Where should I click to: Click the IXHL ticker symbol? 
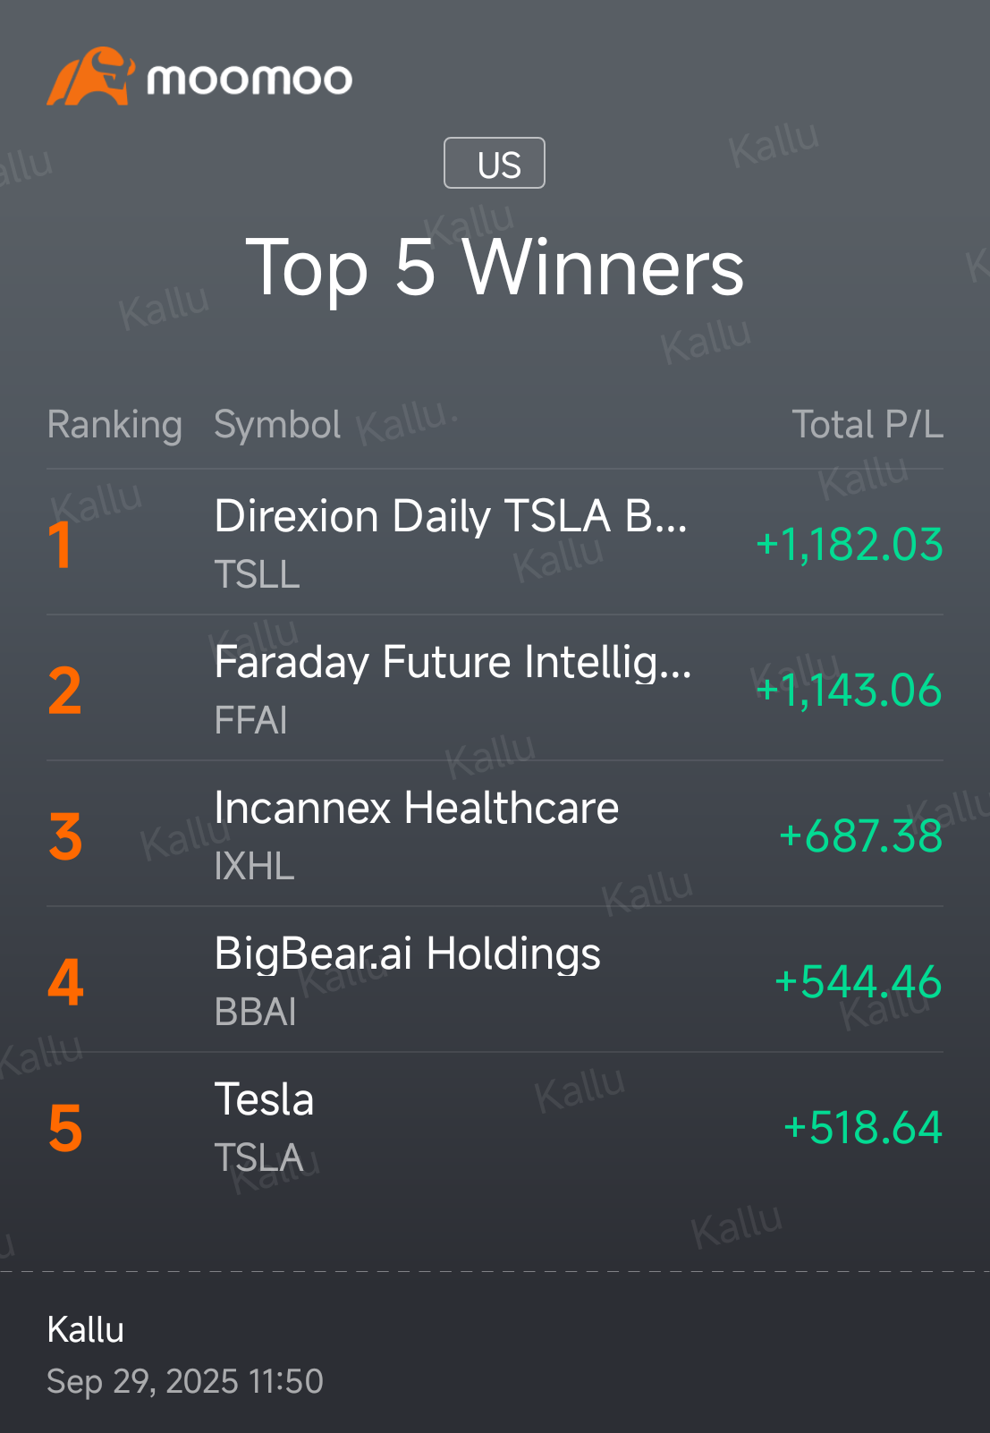point(255,866)
